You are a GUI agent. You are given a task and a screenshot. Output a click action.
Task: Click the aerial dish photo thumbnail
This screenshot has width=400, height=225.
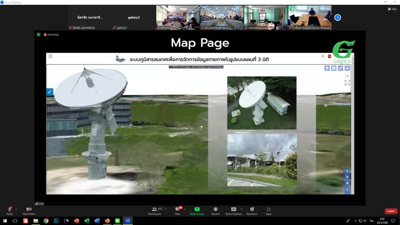[x=262, y=103]
